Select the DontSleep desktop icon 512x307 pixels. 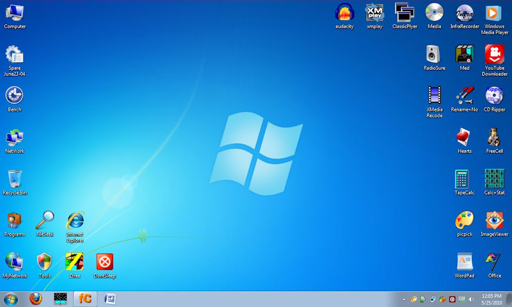pos(105,266)
